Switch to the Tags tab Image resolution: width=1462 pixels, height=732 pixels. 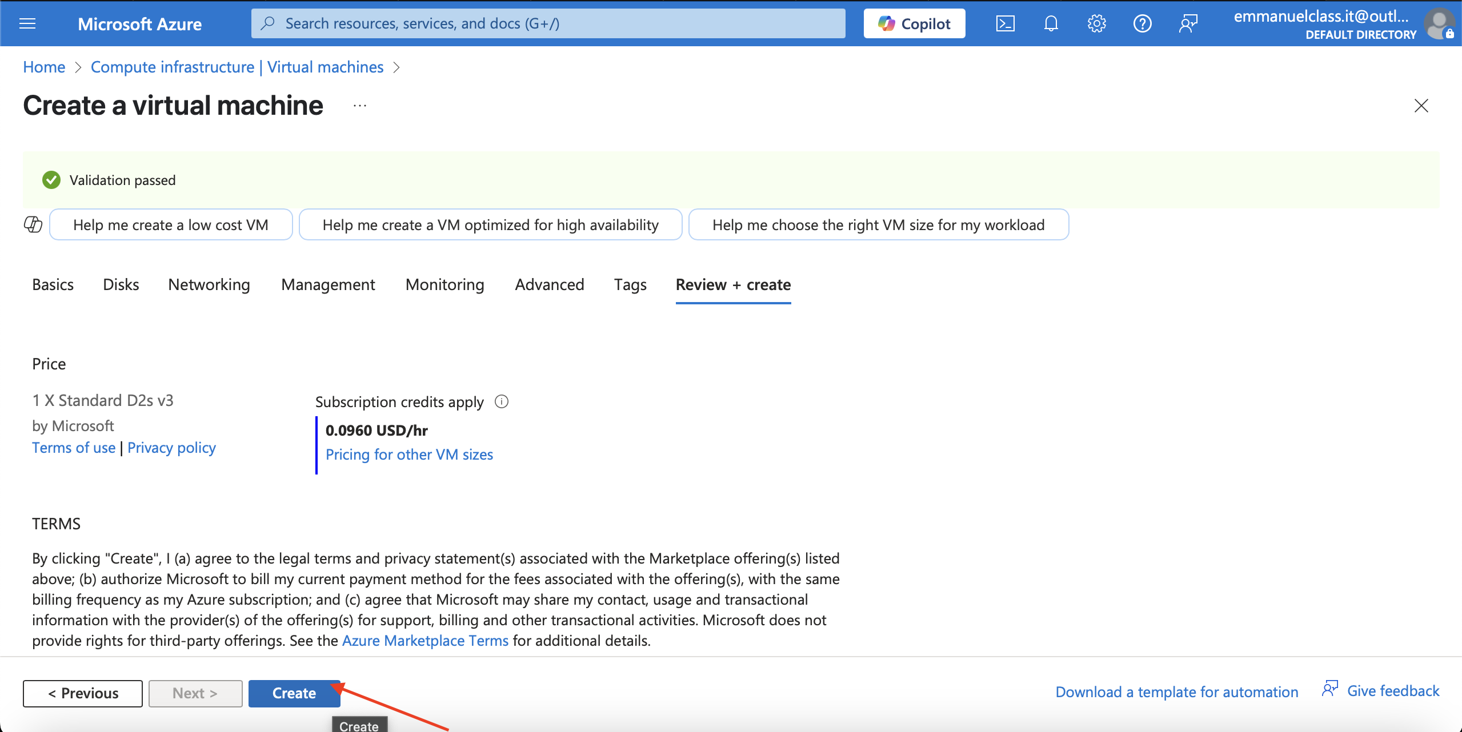pyautogui.click(x=630, y=284)
